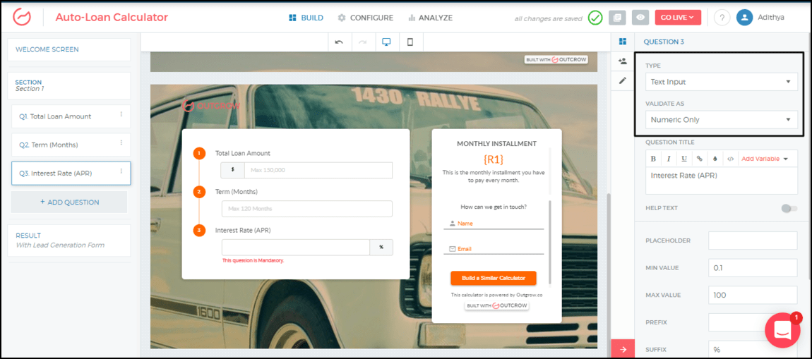Click the Email field in lead form
The image size is (812, 359).
click(x=494, y=249)
